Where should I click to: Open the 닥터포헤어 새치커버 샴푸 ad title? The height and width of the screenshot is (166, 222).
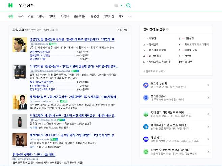73,116
